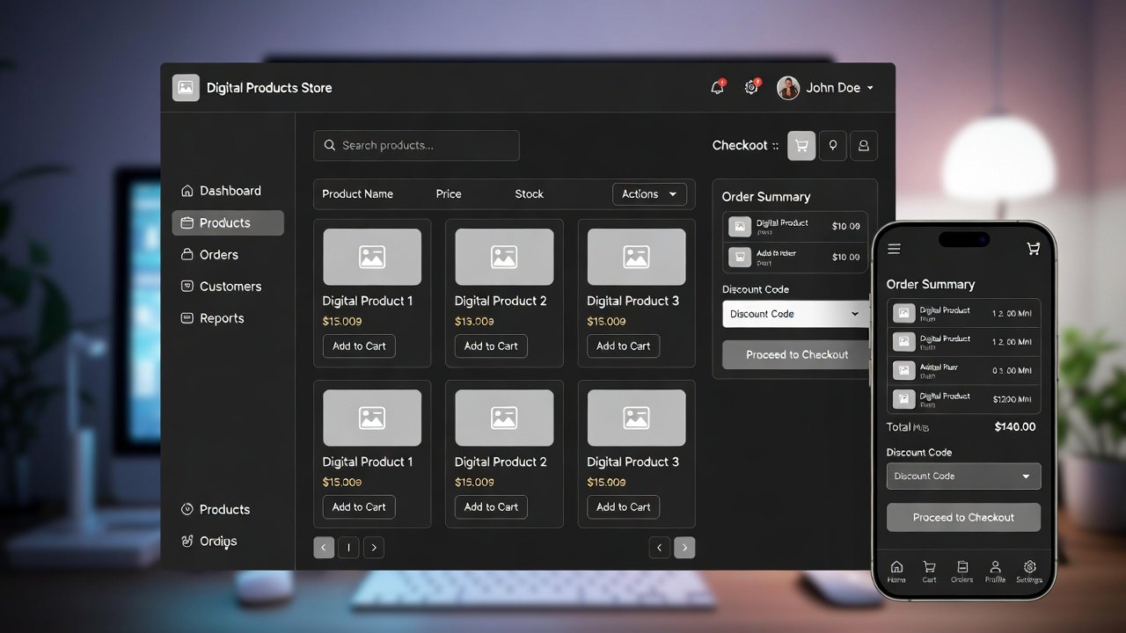Click the location pin icon in toolbar
1126x633 pixels.
(833, 146)
